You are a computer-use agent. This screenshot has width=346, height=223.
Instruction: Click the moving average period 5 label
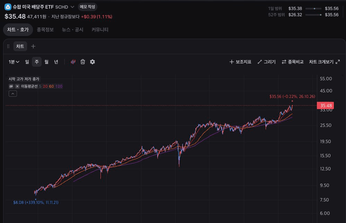tap(40, 86)
